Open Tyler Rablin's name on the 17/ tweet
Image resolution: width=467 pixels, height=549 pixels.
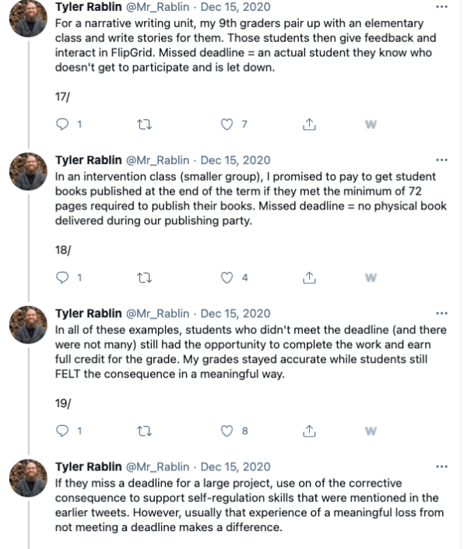(88, 7)
